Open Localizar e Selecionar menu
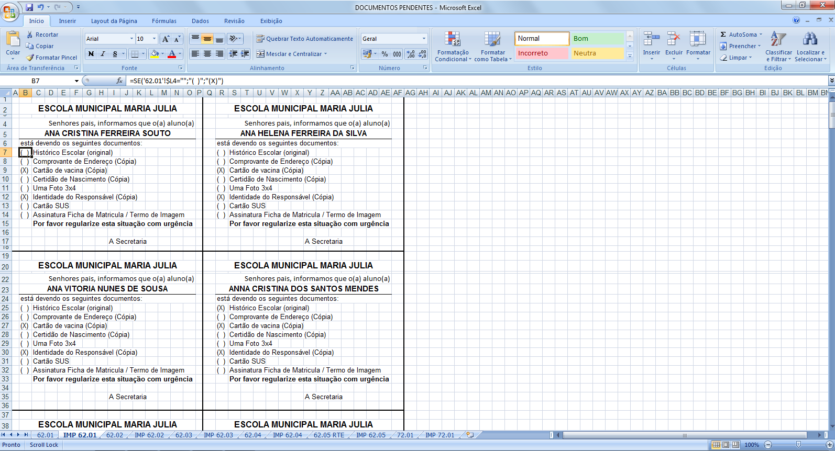 tap(810, 47)
